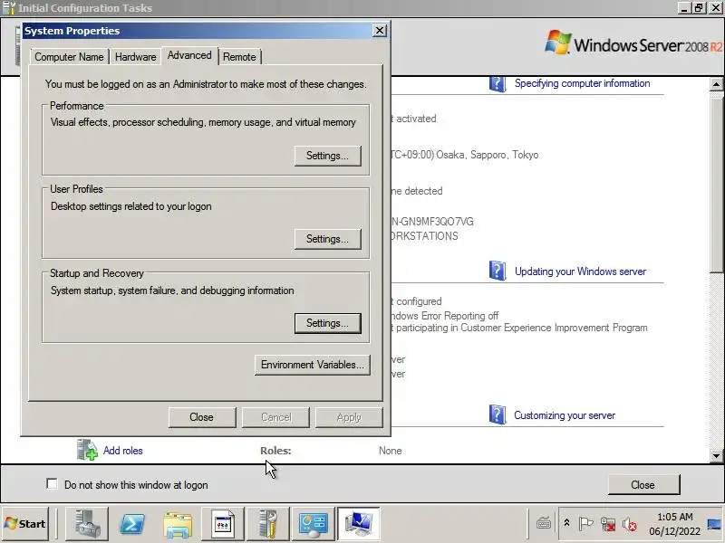Open the Control Panel taskbar icon
This screenshot has width=725, height=543.
coord(314,524)
